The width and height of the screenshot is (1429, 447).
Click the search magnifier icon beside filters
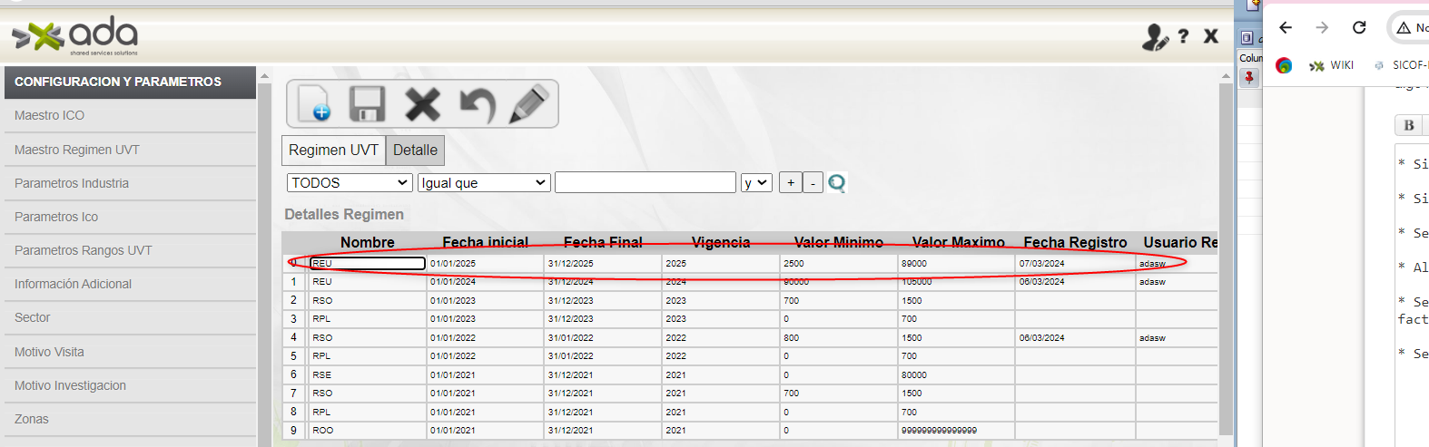click(x=837, y=183)
